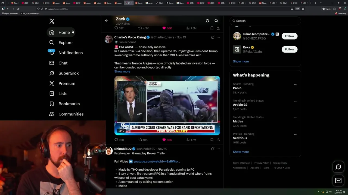Reply to the tweet with 938 replies
348x195 pixels.
pos(119,140)
